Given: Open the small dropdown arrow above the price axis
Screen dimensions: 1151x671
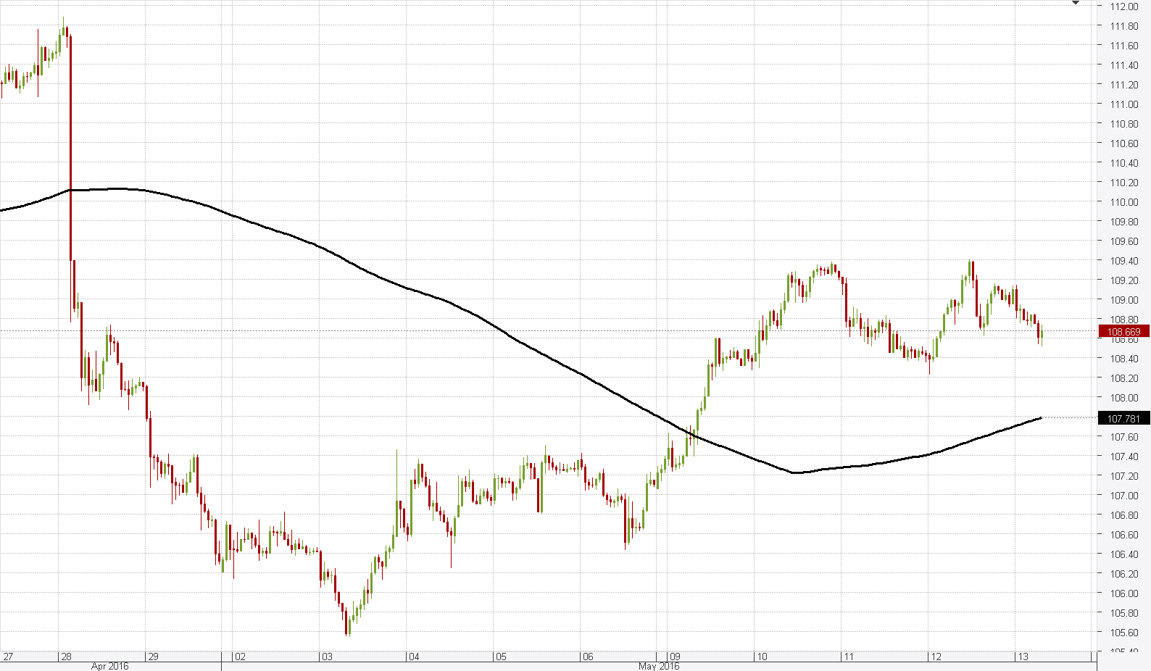Looking at the screenshot, I should [1076, 4].
